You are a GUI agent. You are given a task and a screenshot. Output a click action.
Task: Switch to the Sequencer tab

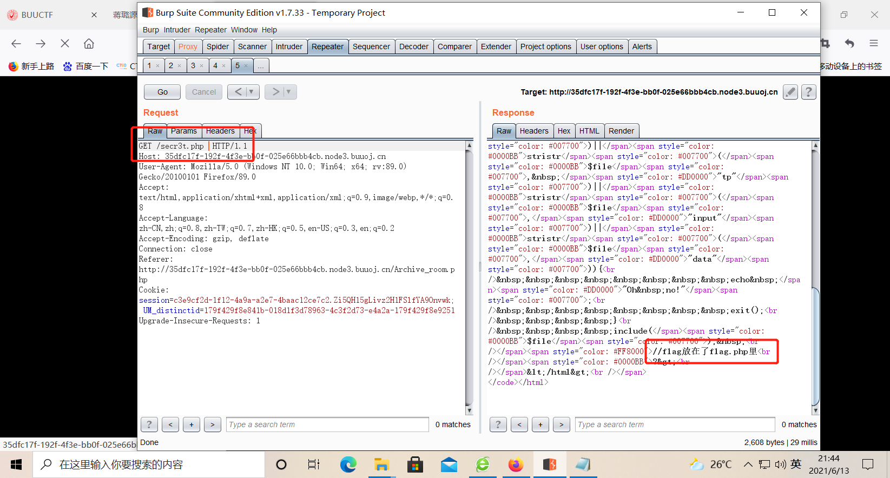click(x=371, y=47)
